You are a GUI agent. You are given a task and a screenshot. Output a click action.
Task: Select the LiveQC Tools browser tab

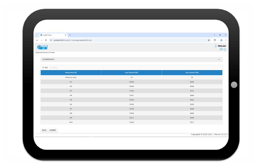(x=52, y=35)
